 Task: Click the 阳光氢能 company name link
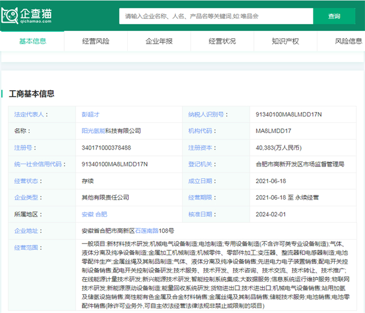point(94,131)
